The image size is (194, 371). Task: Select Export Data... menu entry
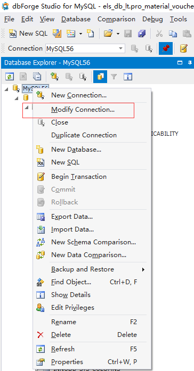point(92,217)
